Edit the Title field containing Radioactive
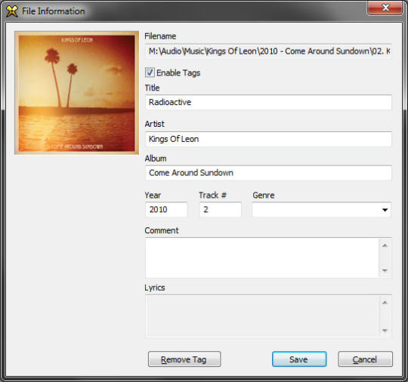The image size is (408, 382). click(x=268, y=102)
